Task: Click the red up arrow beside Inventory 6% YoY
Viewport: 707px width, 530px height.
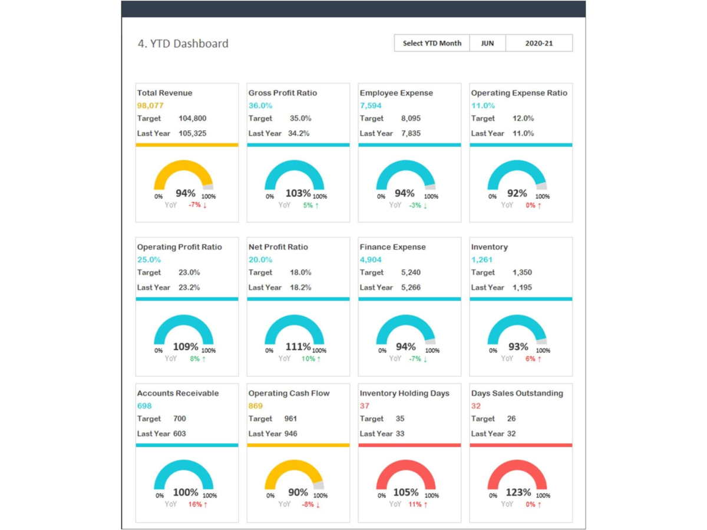Action: point(539,358)
